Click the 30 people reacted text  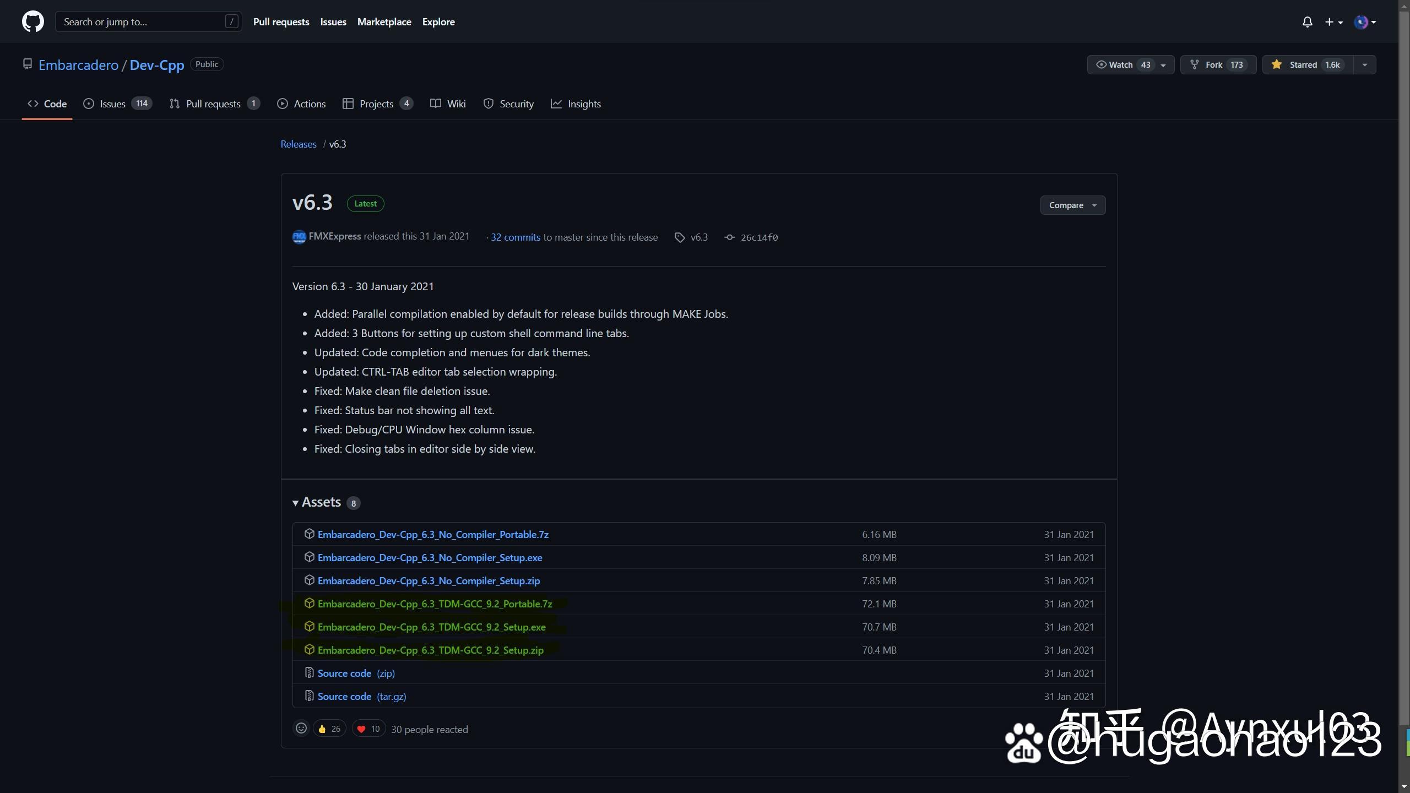point(430,729)
